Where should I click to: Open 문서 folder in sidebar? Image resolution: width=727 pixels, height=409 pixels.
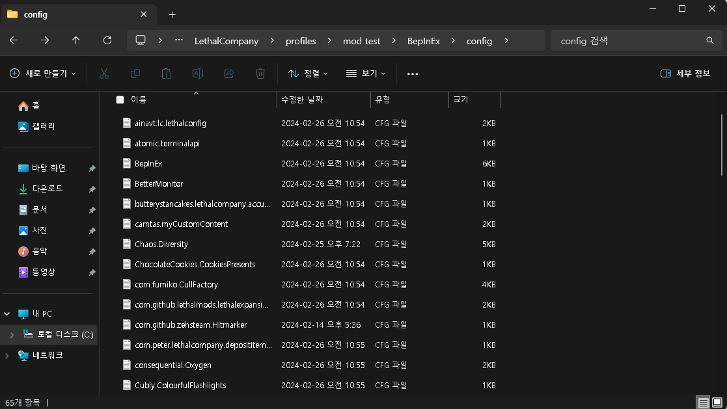(40, 210)
